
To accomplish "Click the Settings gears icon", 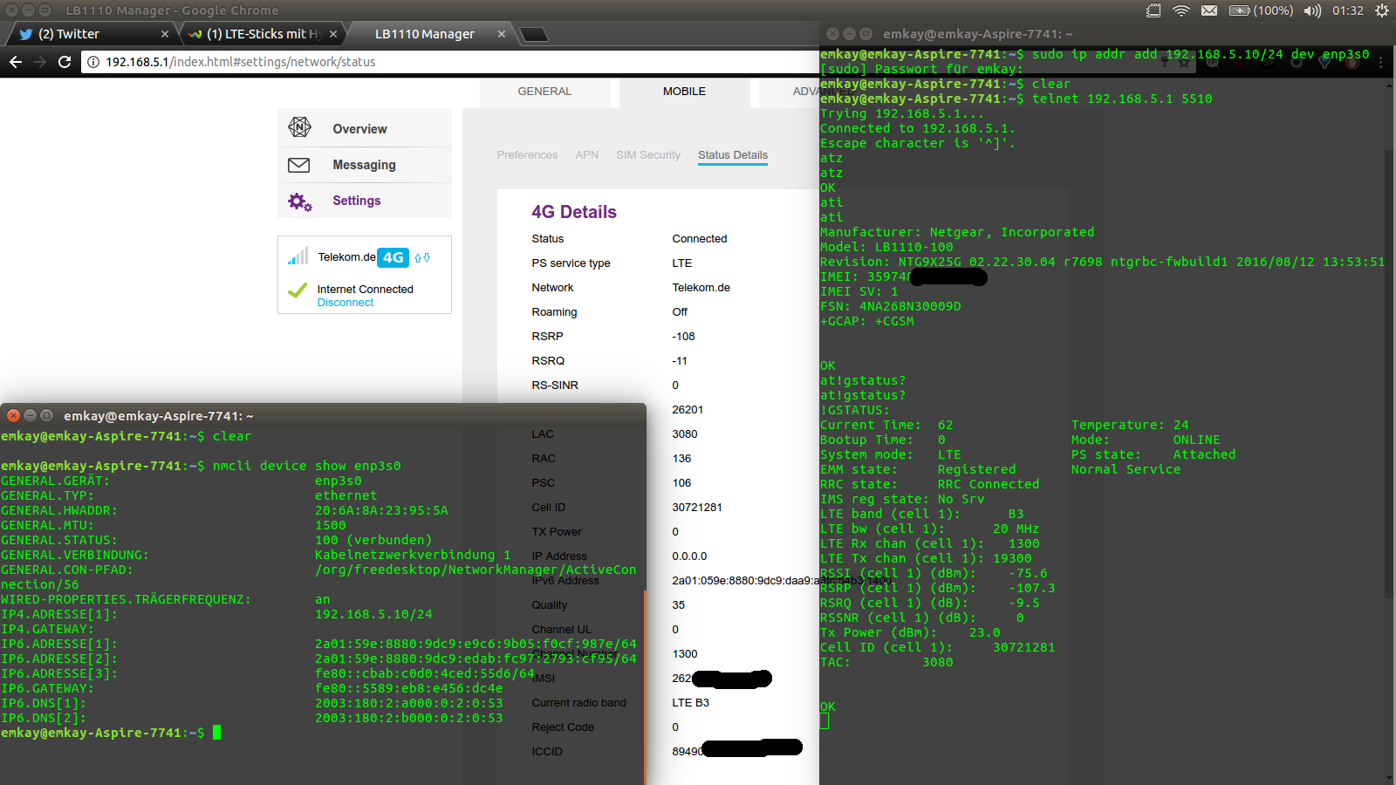I will [x=299, y=201].
